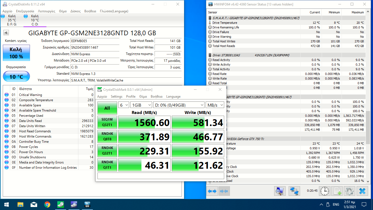Open the Windows Start menu

click(x=6, y=204)
